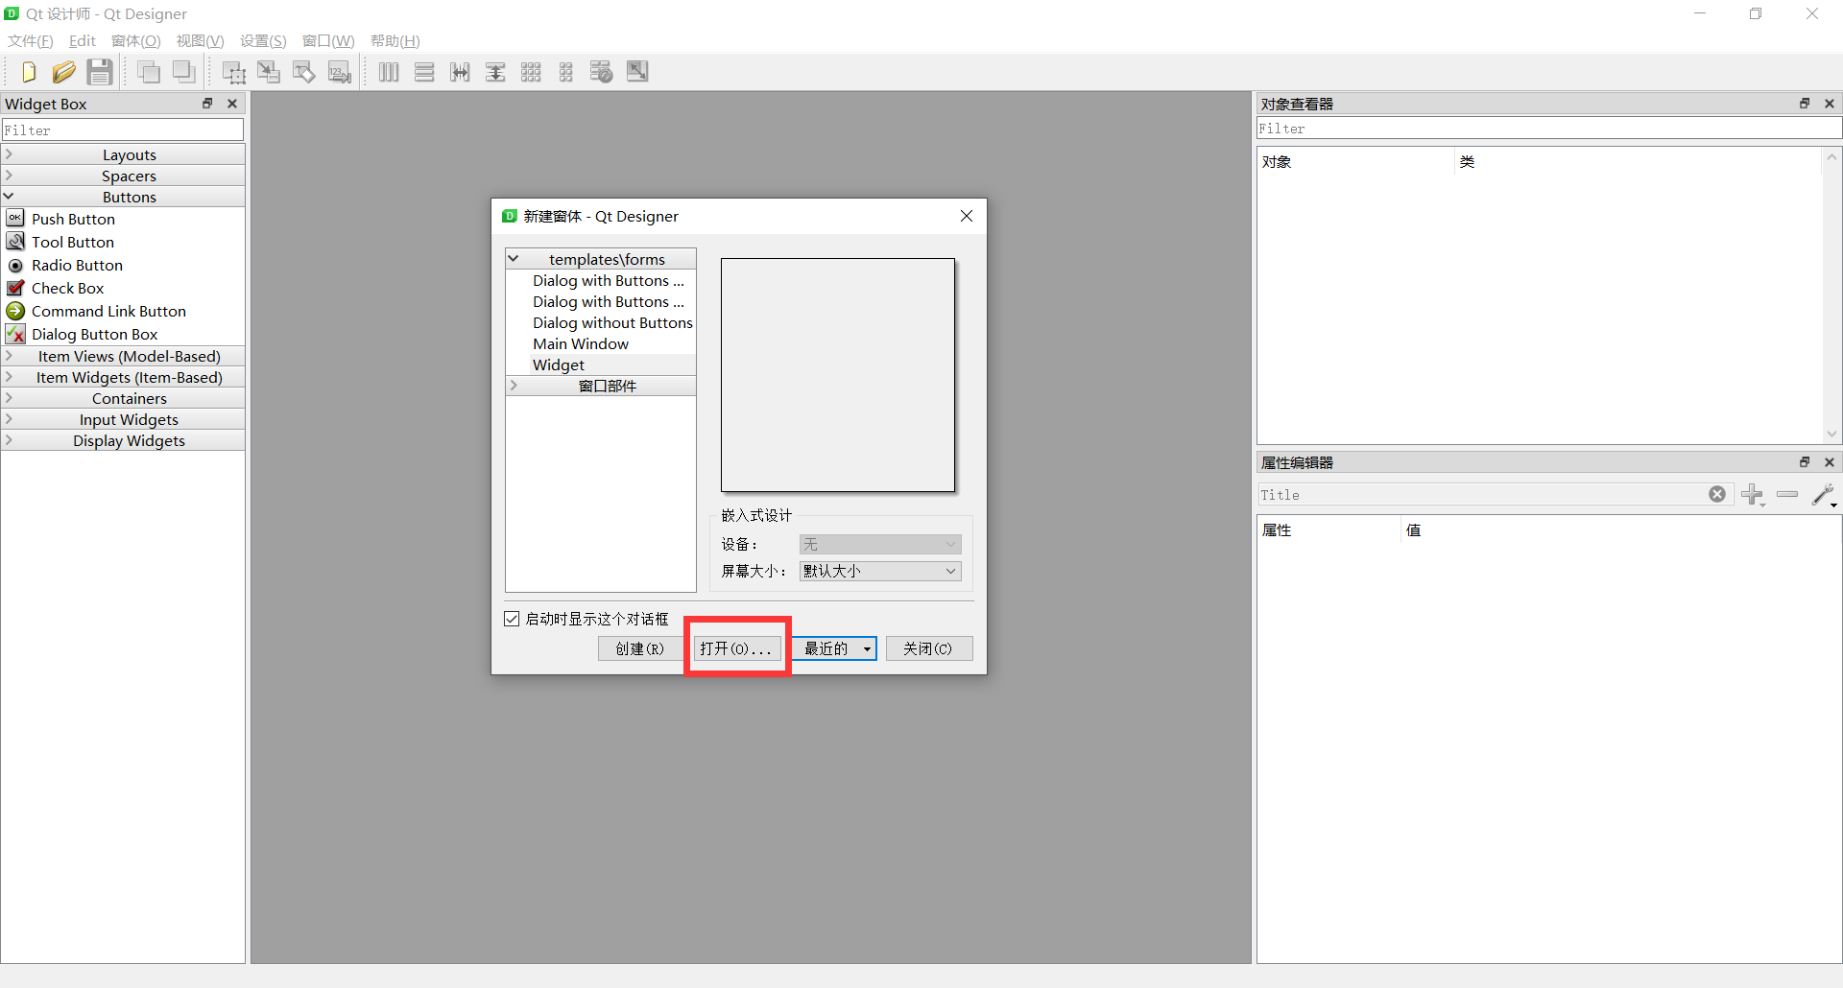This screenshot has height=988, width=1843.
Task: Click the New form toolbar icon
Action: coord(29,72)
